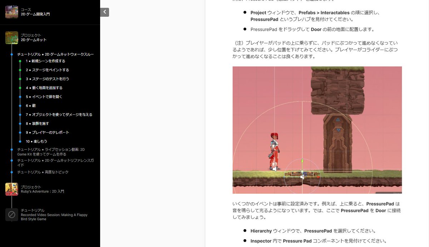Open Recorded Video Session Flappy Bird tutorial
Image resolution: width=429 pixels, height=247 pixels.
click(x=54, y=214)
